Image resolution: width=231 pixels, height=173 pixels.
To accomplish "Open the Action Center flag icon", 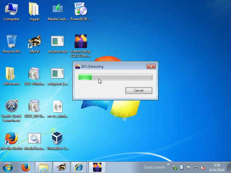I will coord(189,168).
